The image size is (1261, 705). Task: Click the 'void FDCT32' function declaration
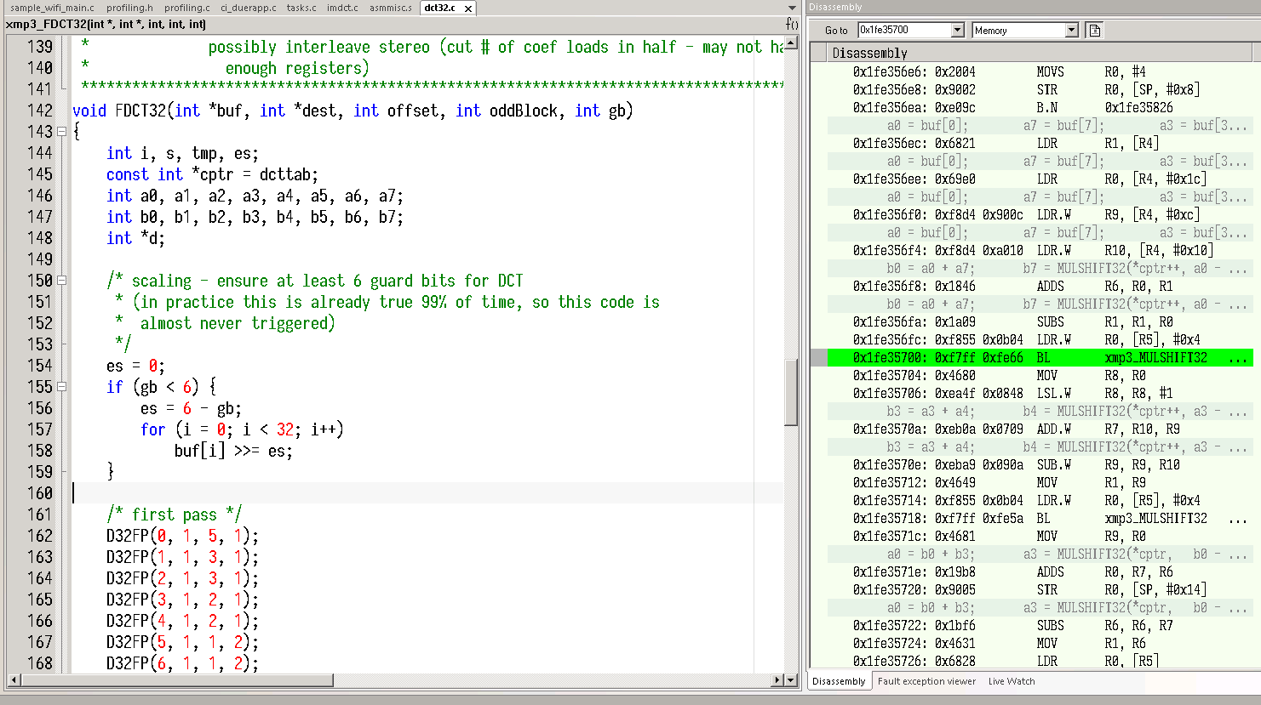point(353,111)
